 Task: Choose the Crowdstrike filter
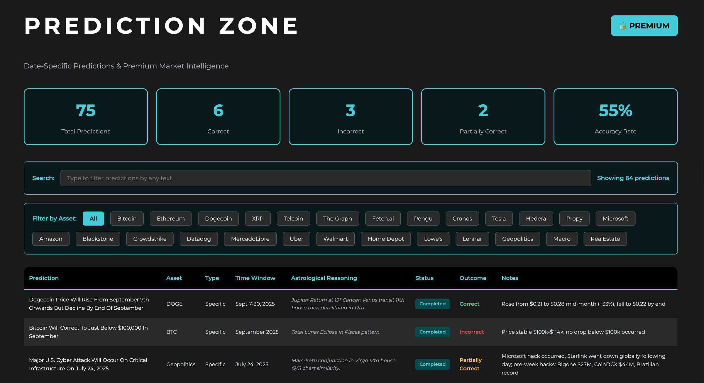150,239
